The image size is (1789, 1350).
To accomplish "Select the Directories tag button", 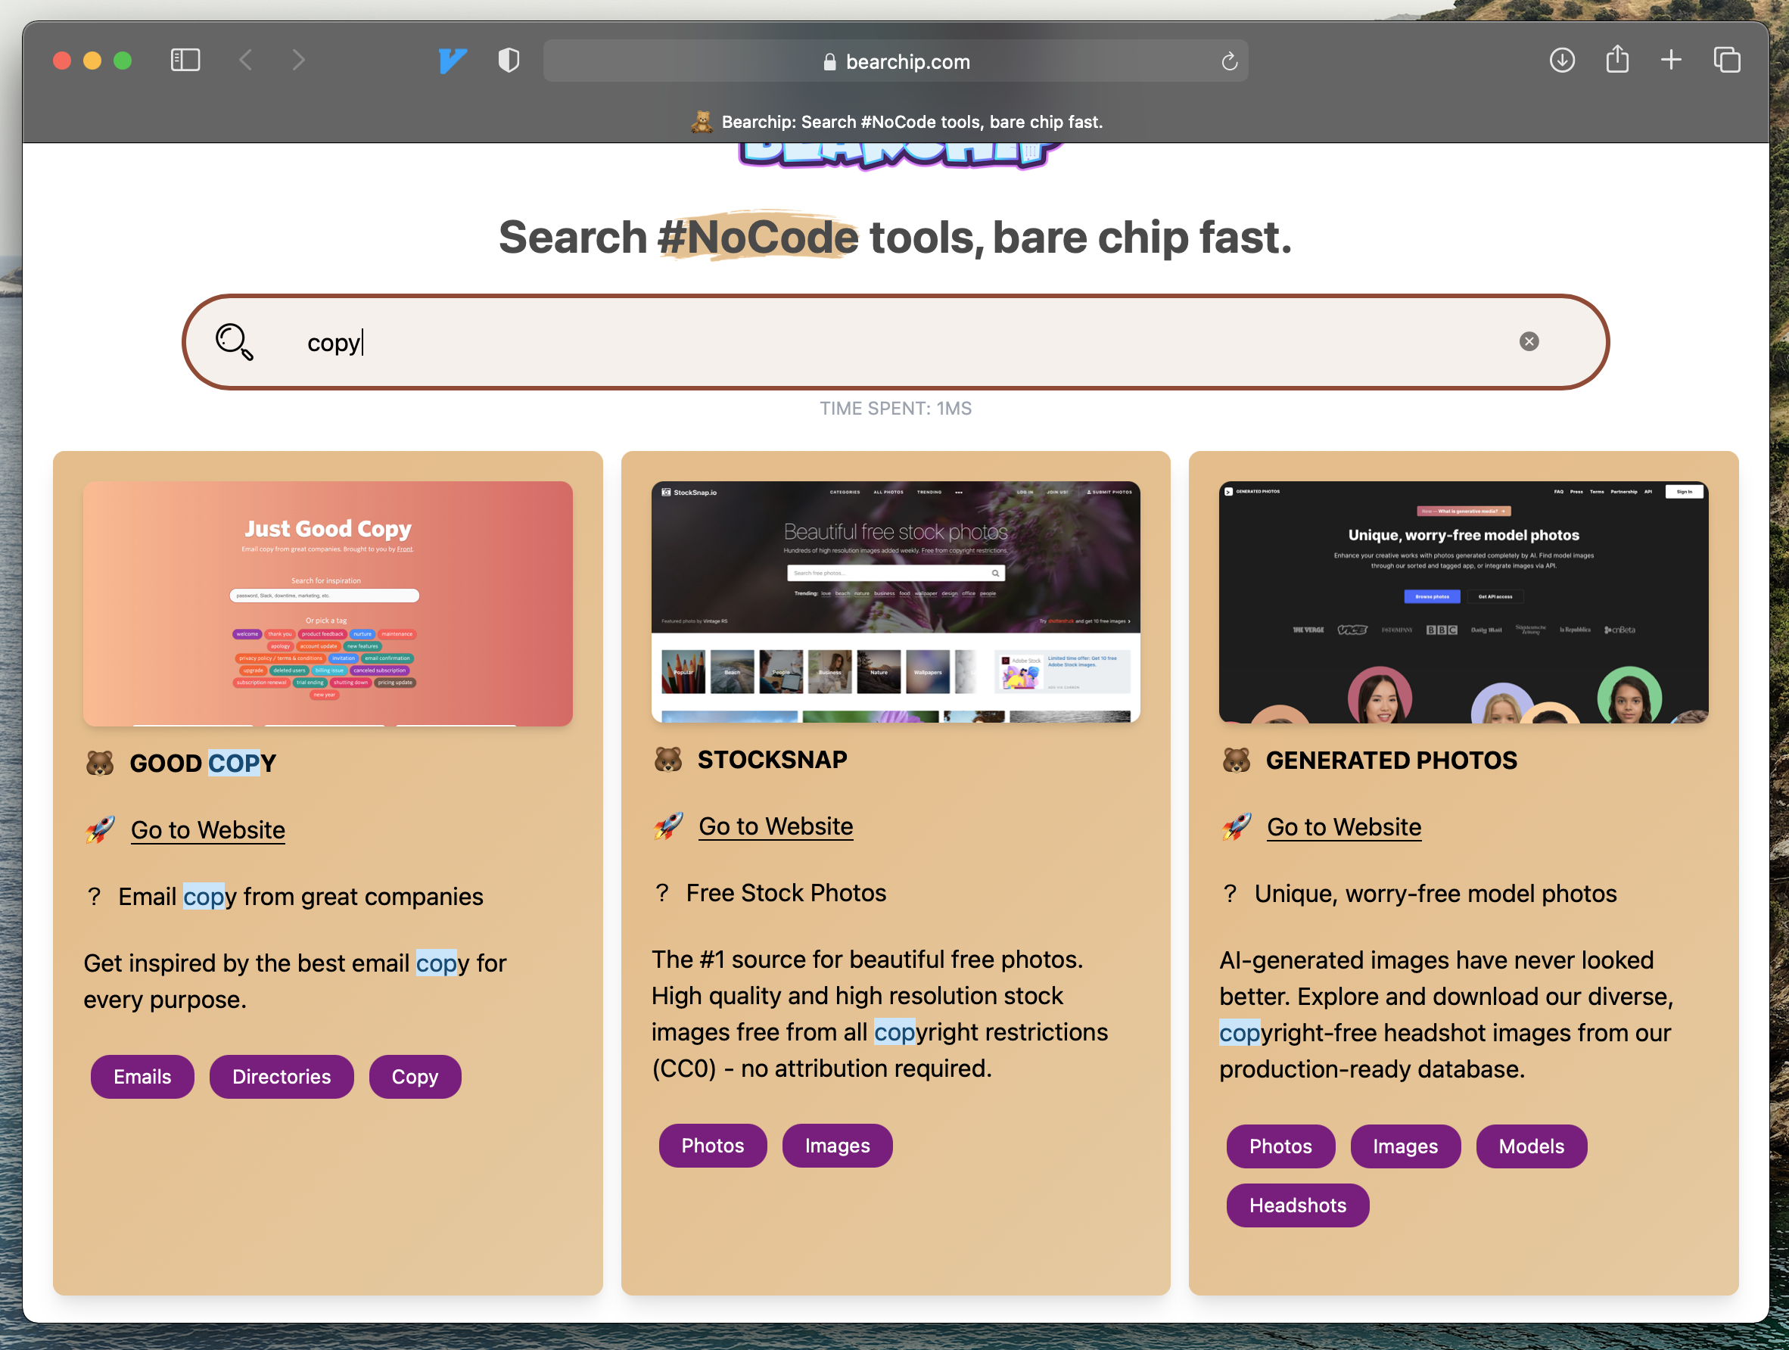I will click(282, 1077).
